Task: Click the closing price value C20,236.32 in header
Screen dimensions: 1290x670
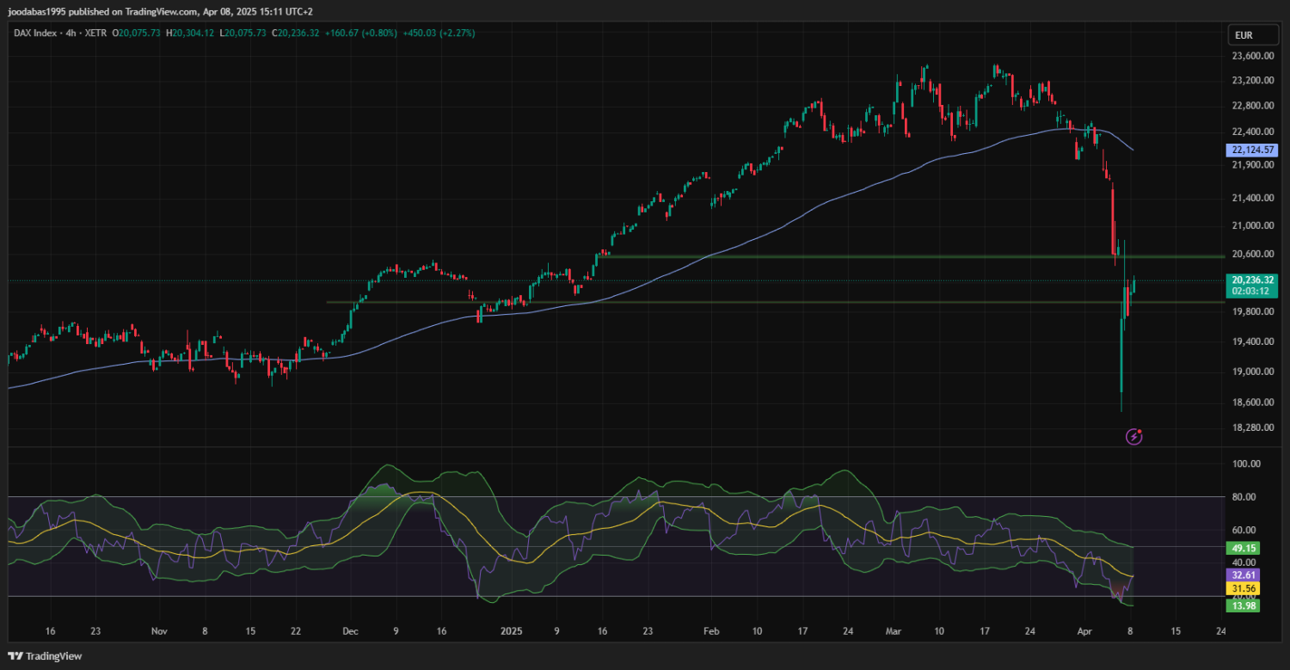Action: [295, 33]
